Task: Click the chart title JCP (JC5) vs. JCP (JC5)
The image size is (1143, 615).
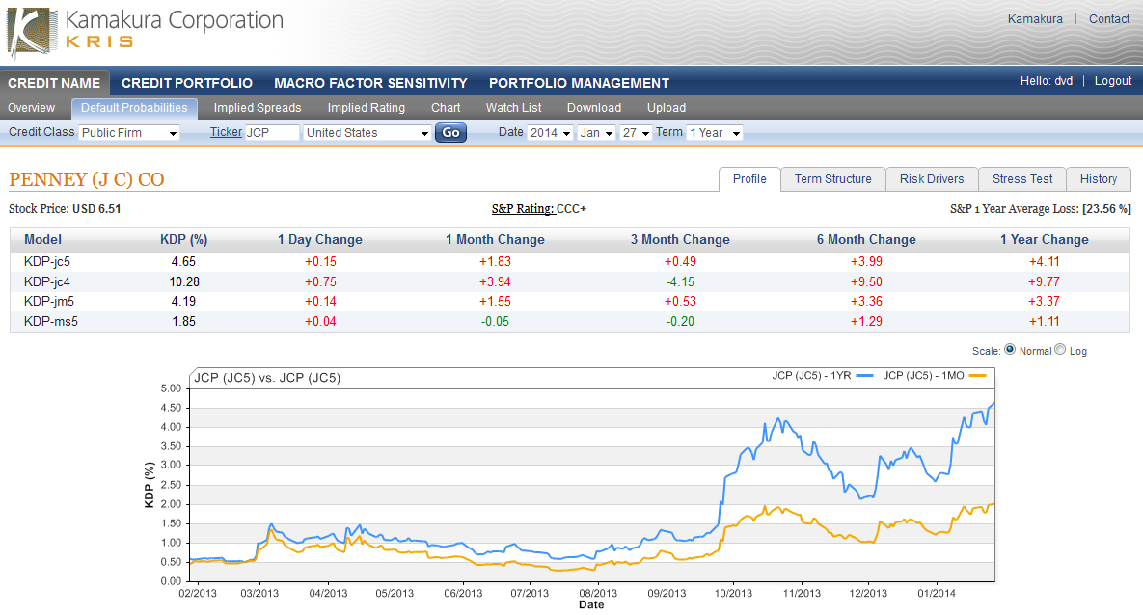Action: click(267, 378)
